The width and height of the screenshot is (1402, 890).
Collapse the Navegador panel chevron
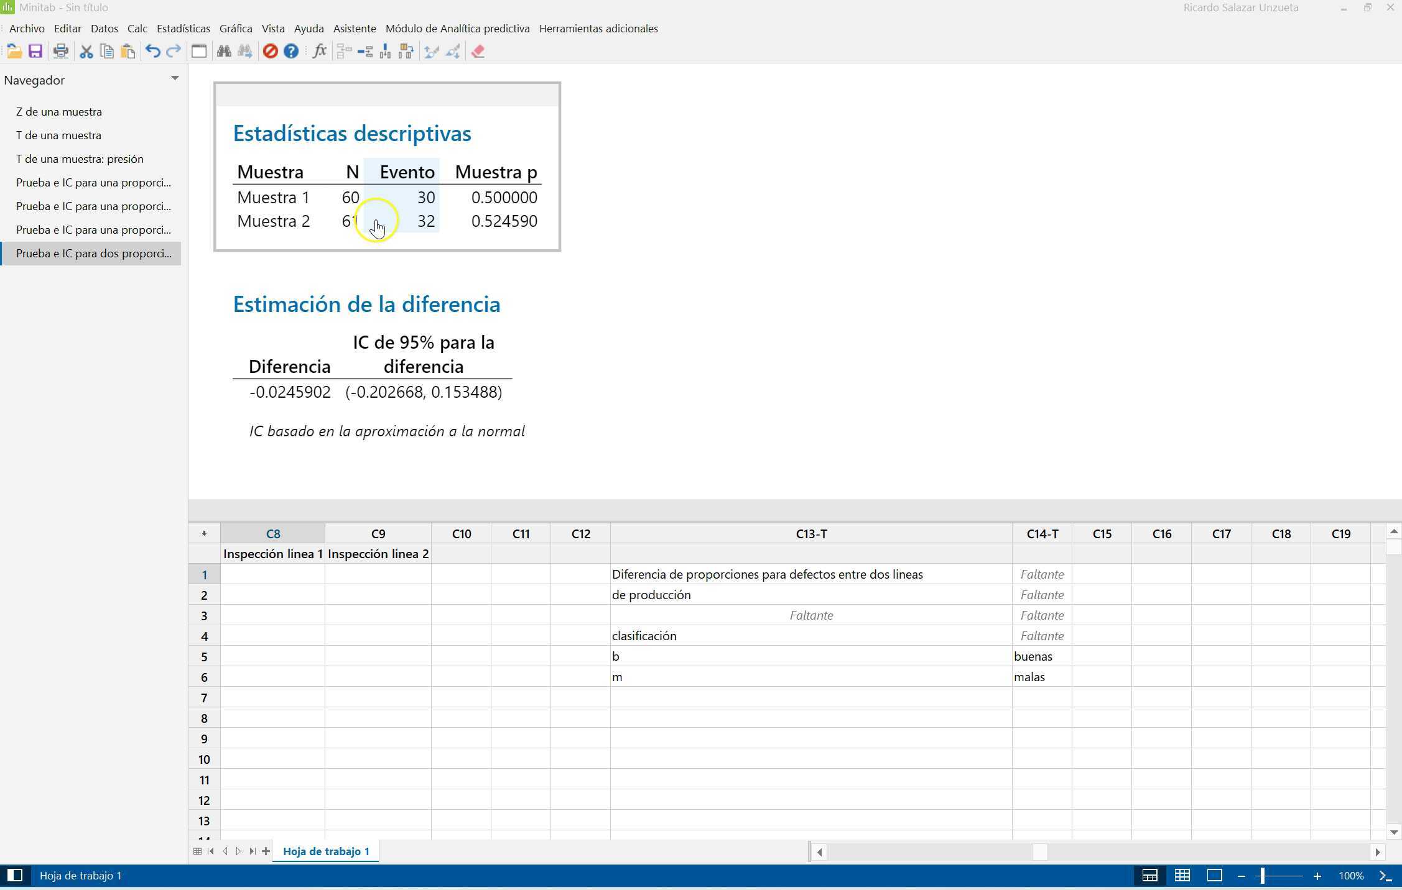click(x=174, y=78)
